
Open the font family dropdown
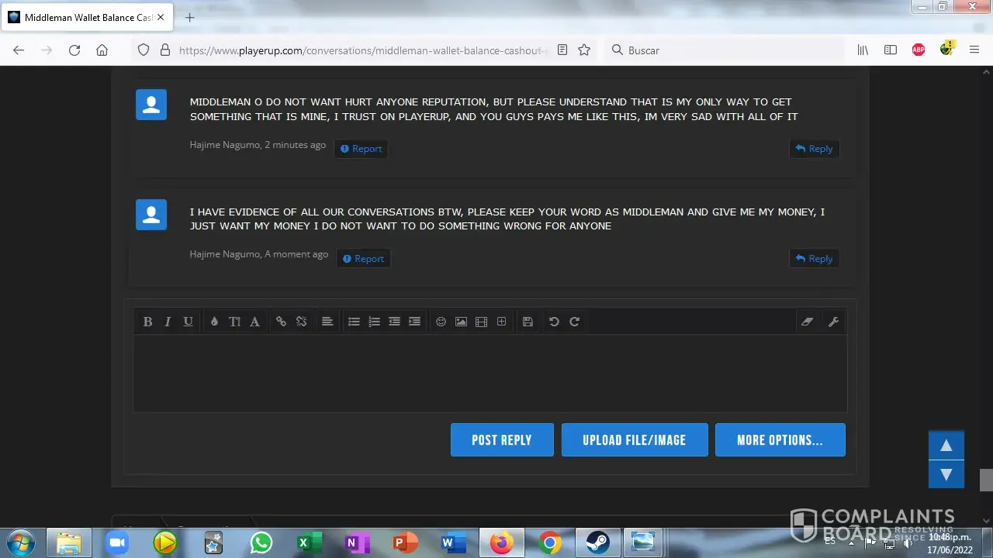[254, 322]
